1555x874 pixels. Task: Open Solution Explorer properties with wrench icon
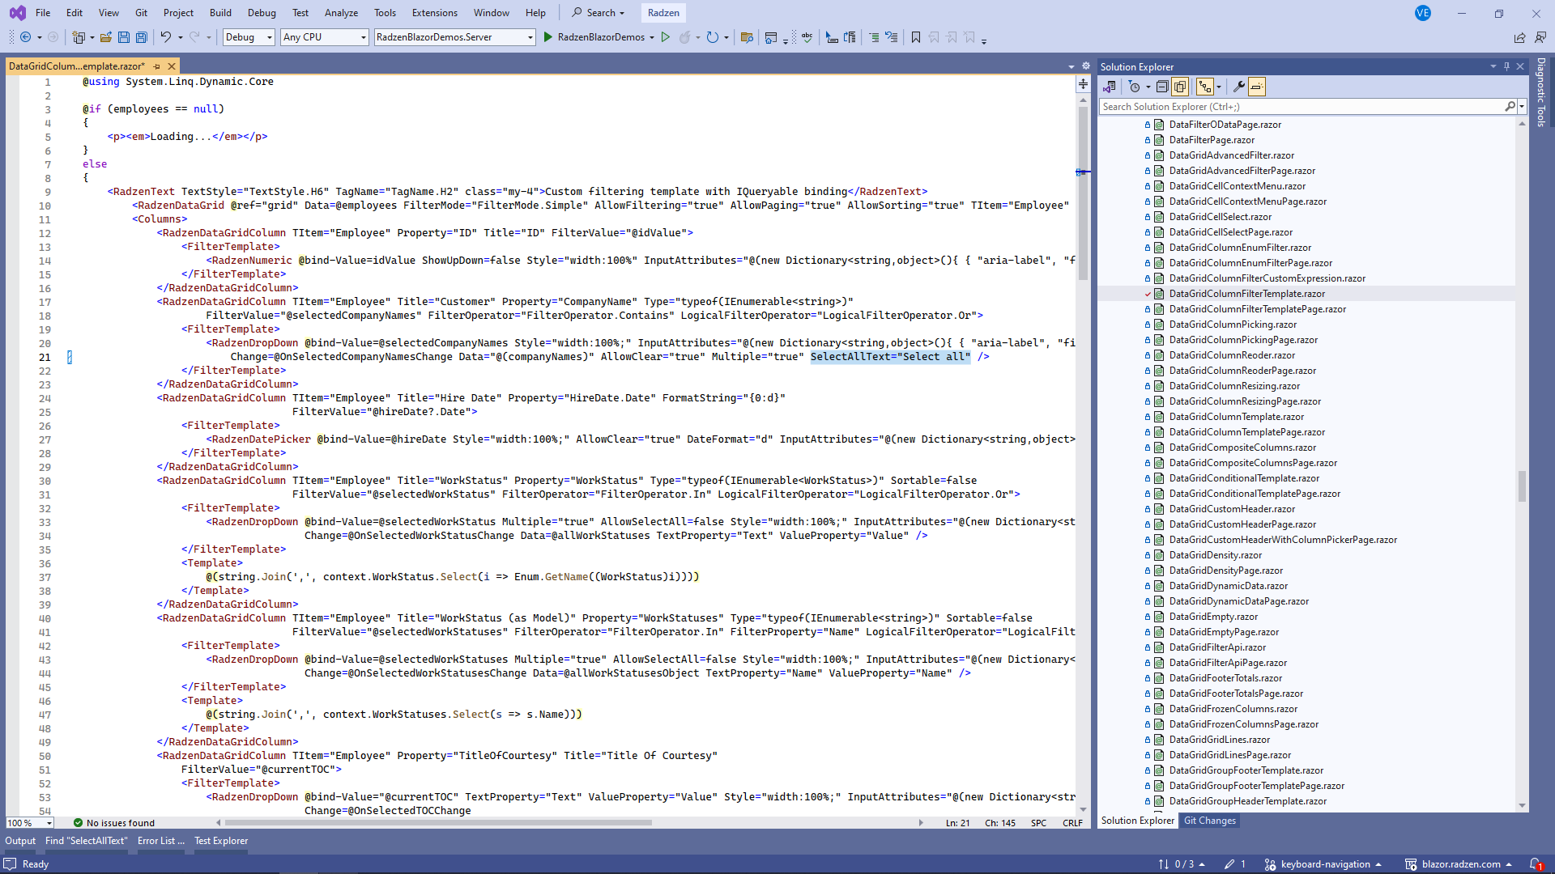tap(1240, 87)
